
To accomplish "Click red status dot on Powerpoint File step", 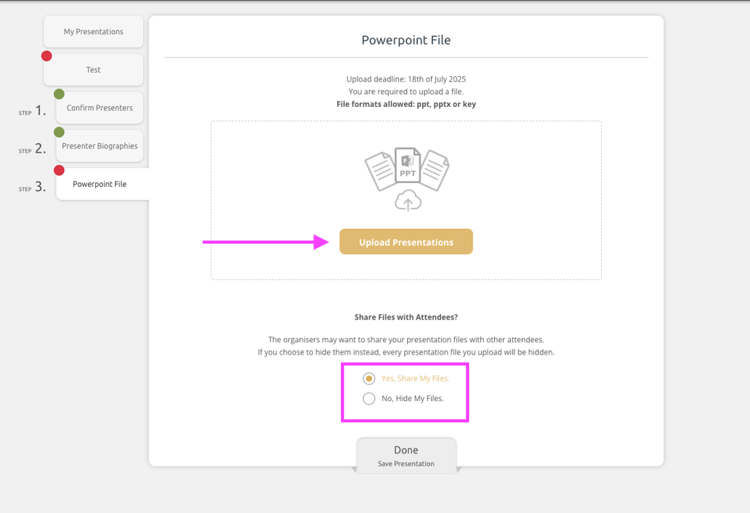I will click(59, 170).
